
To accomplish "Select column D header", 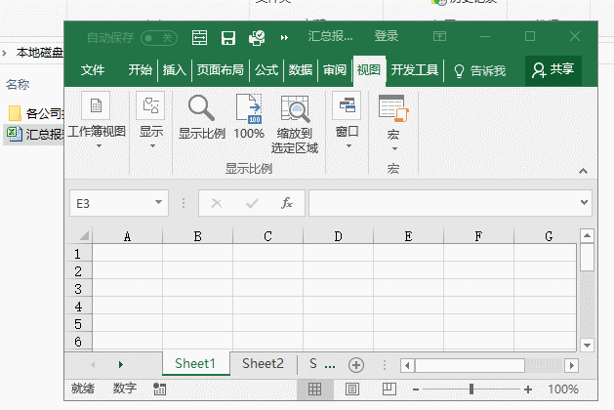I will [338, 236].
